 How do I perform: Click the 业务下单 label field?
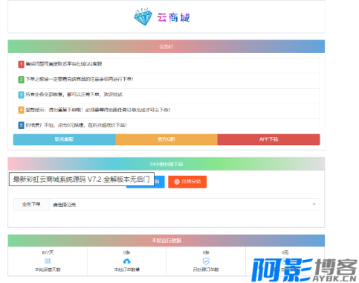[x=31, y=205]
